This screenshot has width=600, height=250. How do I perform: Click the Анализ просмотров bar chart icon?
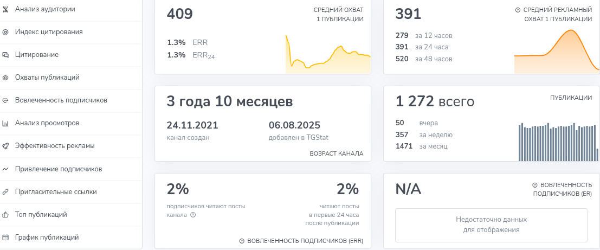(5, 123)
